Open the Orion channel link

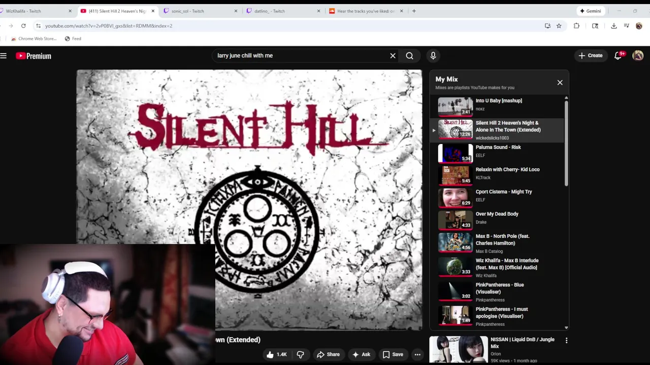click(496, 354)
